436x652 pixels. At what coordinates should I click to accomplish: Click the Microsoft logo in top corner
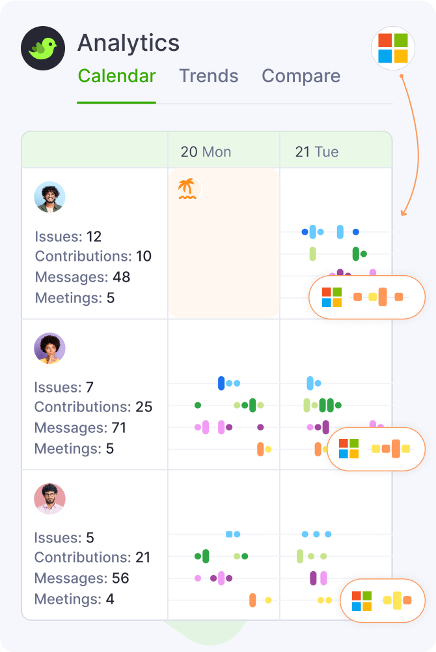click(x=393, y=48)
